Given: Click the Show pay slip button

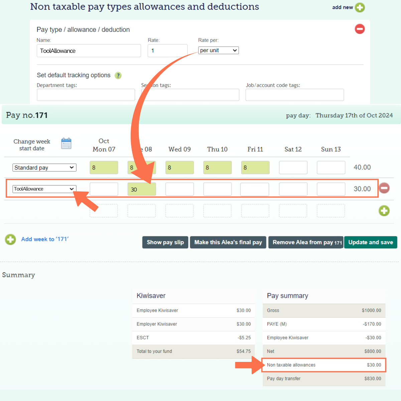Looking at the screenshot, I should point(165,242).
